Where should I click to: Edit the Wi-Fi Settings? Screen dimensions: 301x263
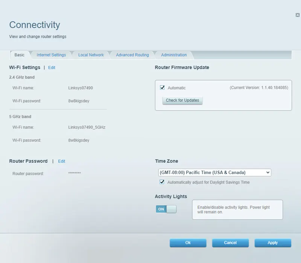point(52,68)
